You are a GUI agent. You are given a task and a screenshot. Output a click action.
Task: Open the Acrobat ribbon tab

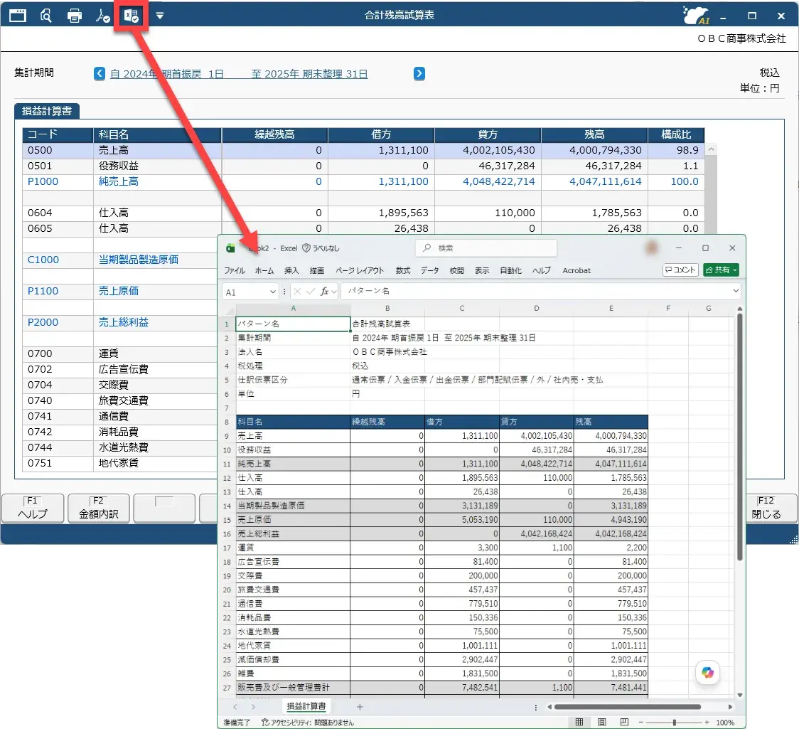pos(577,271)
